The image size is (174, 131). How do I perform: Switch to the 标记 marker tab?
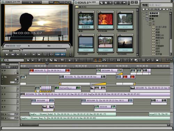[158, 5]
